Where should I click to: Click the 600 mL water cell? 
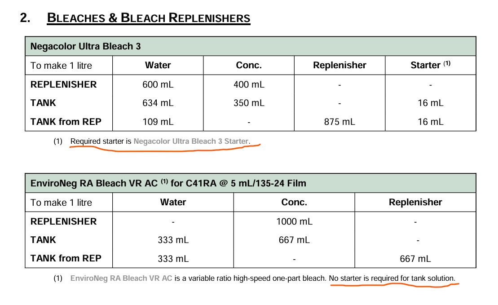[x=158, y=84]
